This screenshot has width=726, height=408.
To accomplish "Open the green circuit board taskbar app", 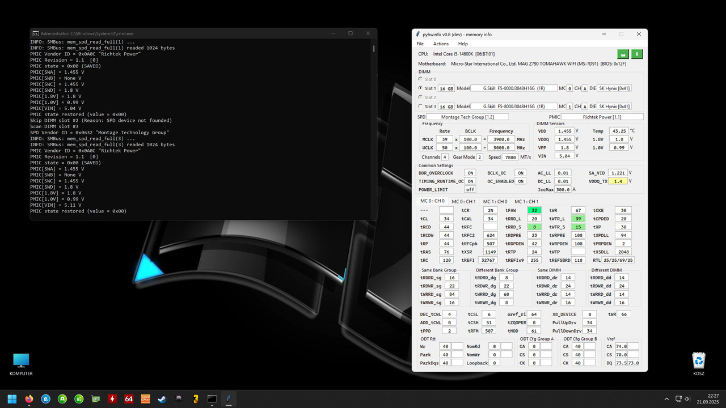I will [95, 399].
